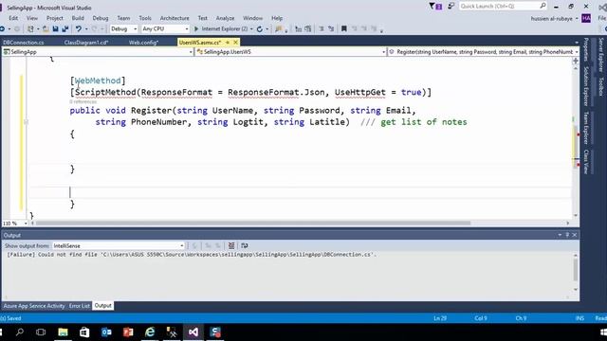Click the Output panel vertical scrollbar
The width and height of the screenshot is (607, 341).
click(x=576, y=270)
